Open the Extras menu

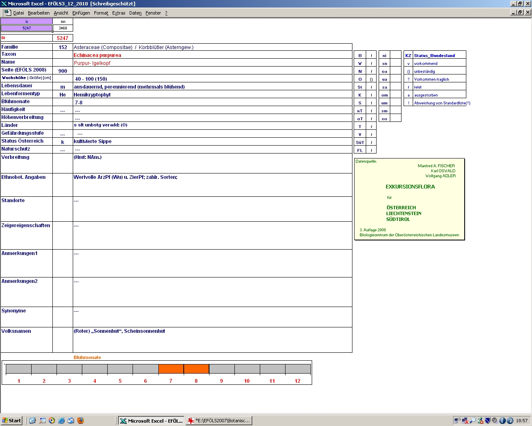(x=118, y=13)
